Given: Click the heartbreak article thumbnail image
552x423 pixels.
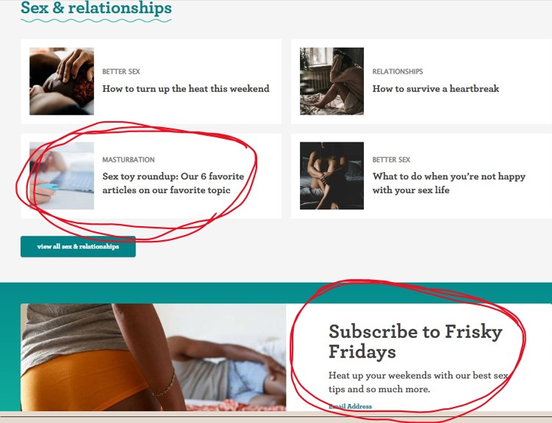Looking at the screenshot, I should (x=331, y=82).
